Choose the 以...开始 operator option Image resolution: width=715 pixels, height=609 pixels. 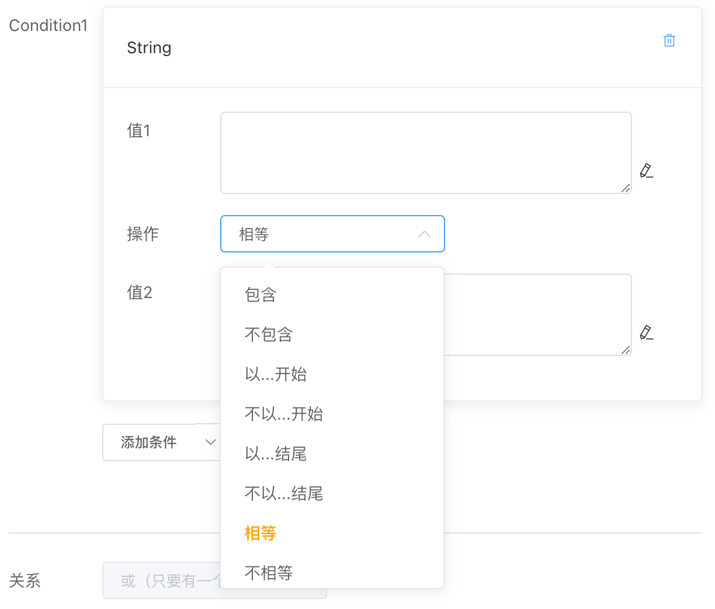[x=275, y=374]
